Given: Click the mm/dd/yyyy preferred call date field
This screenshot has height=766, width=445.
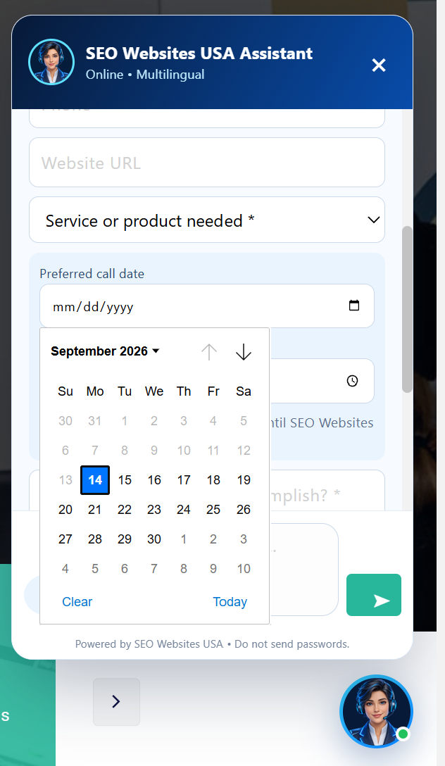Looking at the screenshot, I should (x=207, y=306).
